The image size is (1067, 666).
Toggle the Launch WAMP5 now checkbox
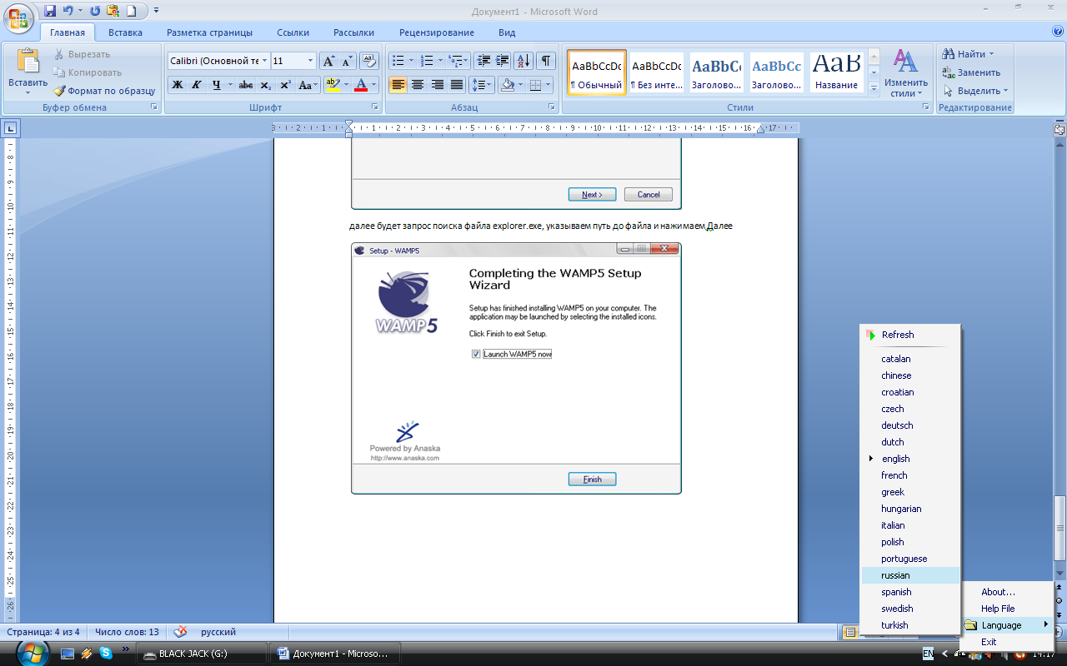[x=476, y=354]
